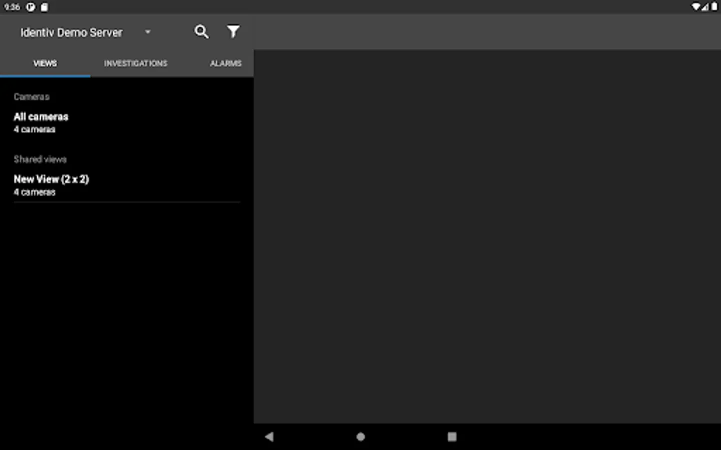Tap the Cameras section header
The height and width of the screenshot is (450, 721).
32,96
